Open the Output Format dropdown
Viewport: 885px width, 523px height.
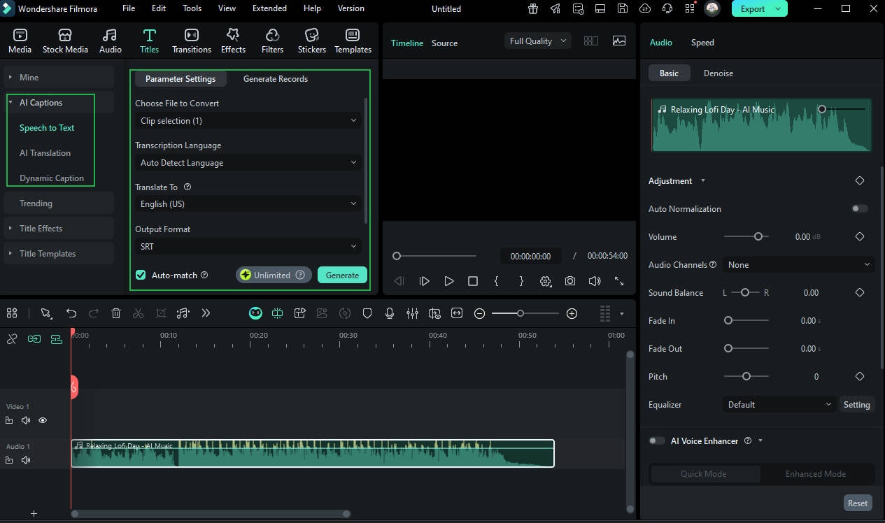[248, 246]
